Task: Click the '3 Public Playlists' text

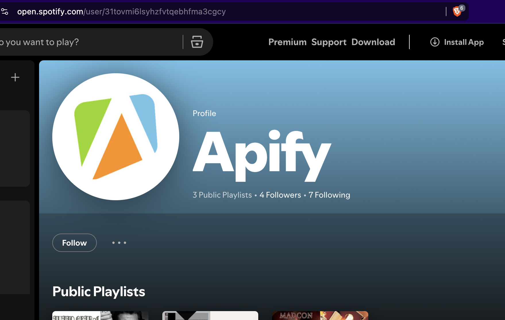Action: [222, 195]
